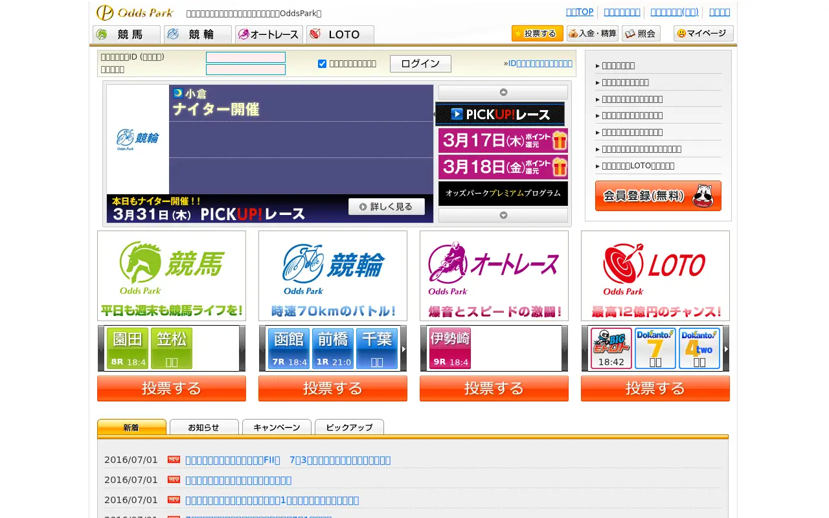Image resolution: width=829 pixels, height=518 pixels.
Task: Select the 函館 7R race tile
Action: coord(289,348)
